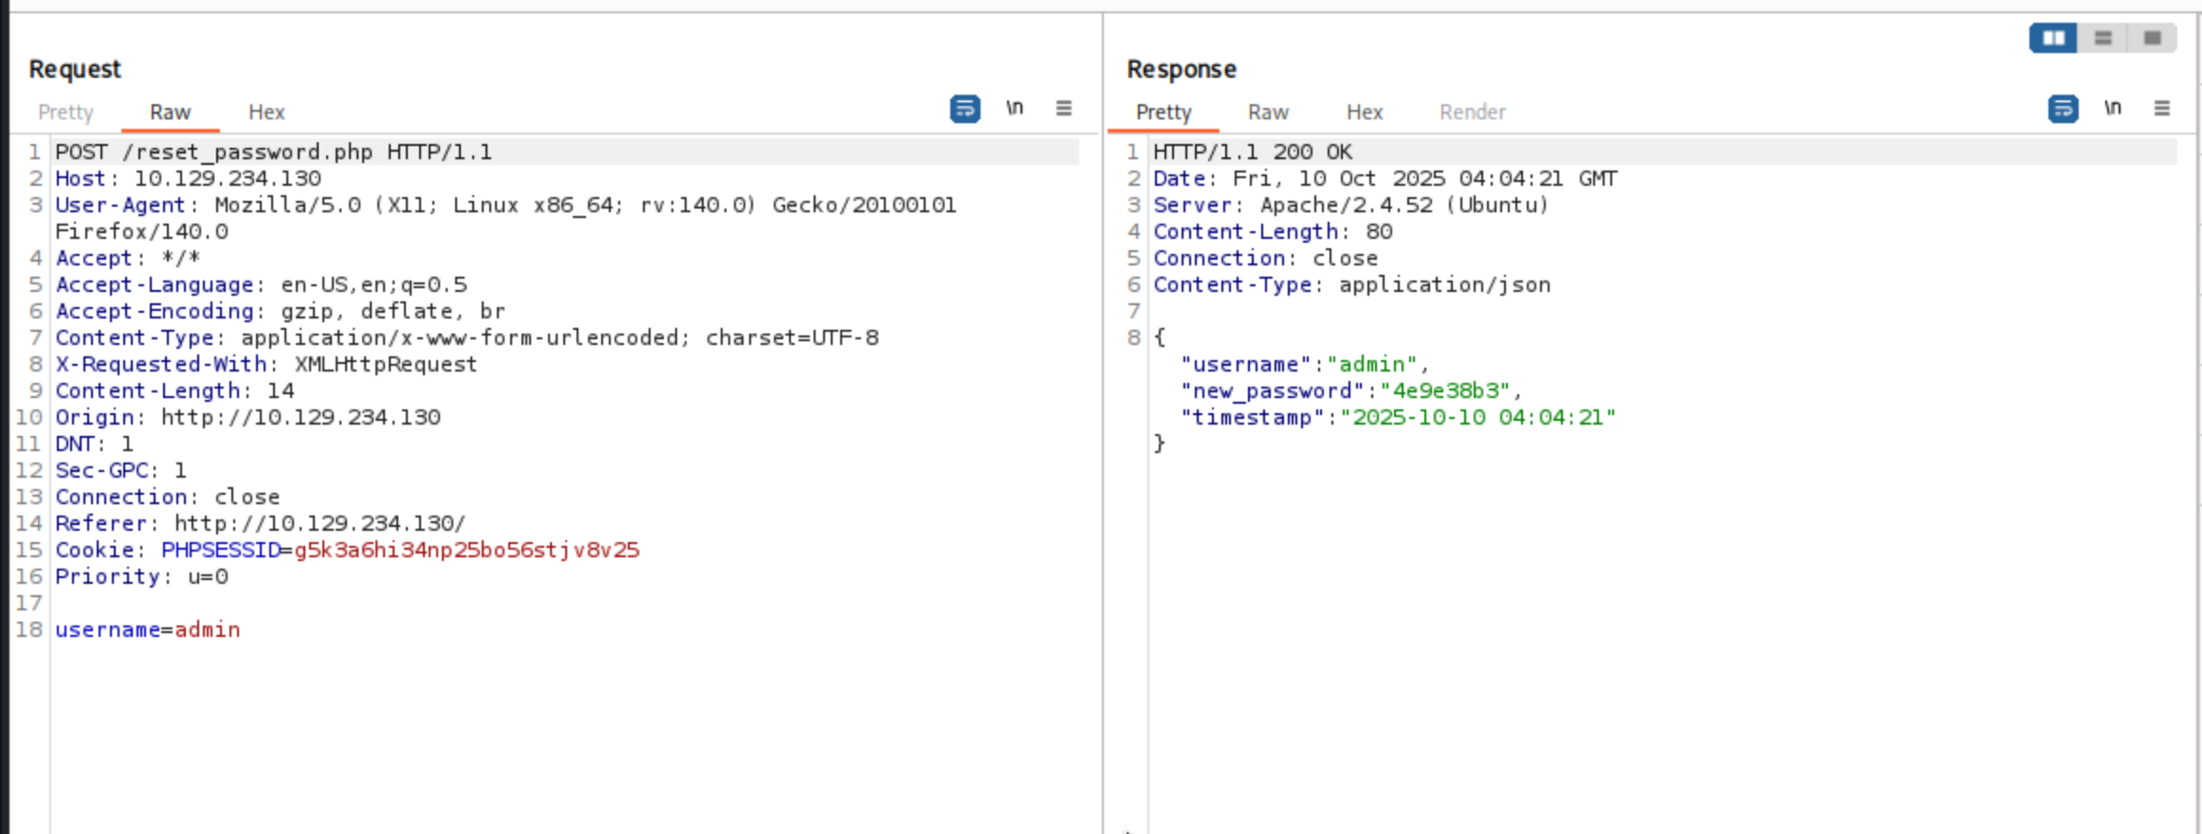Image resolution: width=2202 pixels, height=834 pixels.
Task: Toggle show non-printable characters in Request panel
Action: 1014,109
